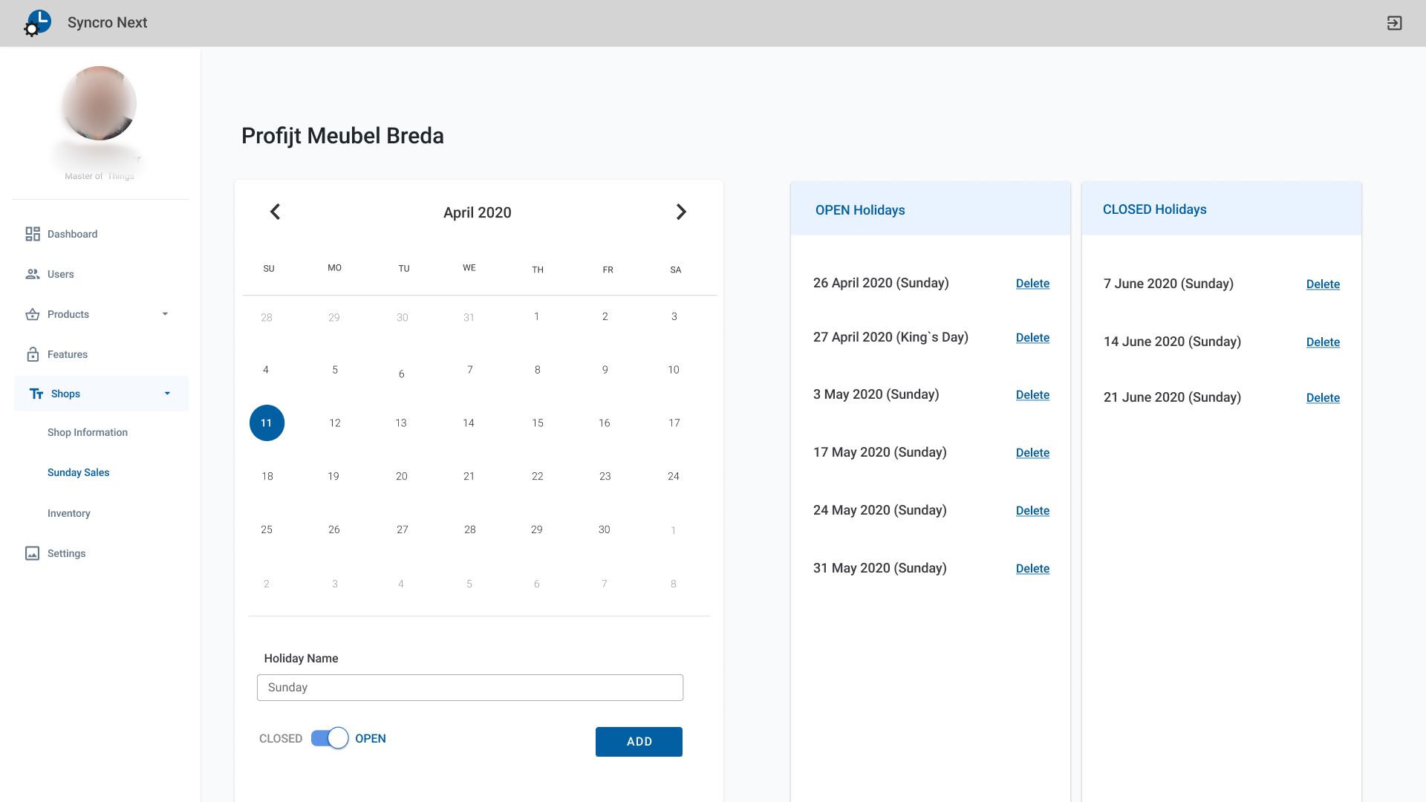The width and height of the screenshot is (1426, 802).
Task: Select April 26 on the calendar
Action: coord(334,529)
